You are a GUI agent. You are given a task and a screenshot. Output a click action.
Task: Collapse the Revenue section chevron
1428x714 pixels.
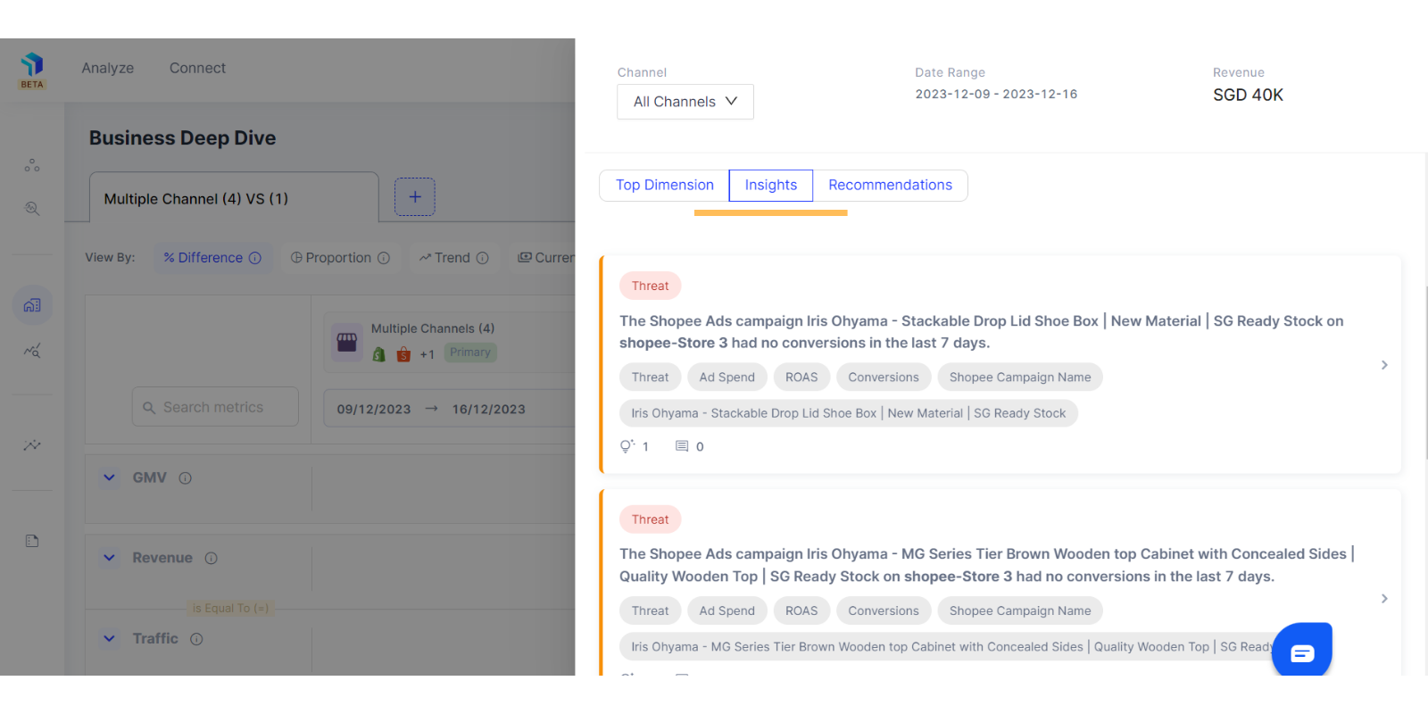(x=109, y=558)
